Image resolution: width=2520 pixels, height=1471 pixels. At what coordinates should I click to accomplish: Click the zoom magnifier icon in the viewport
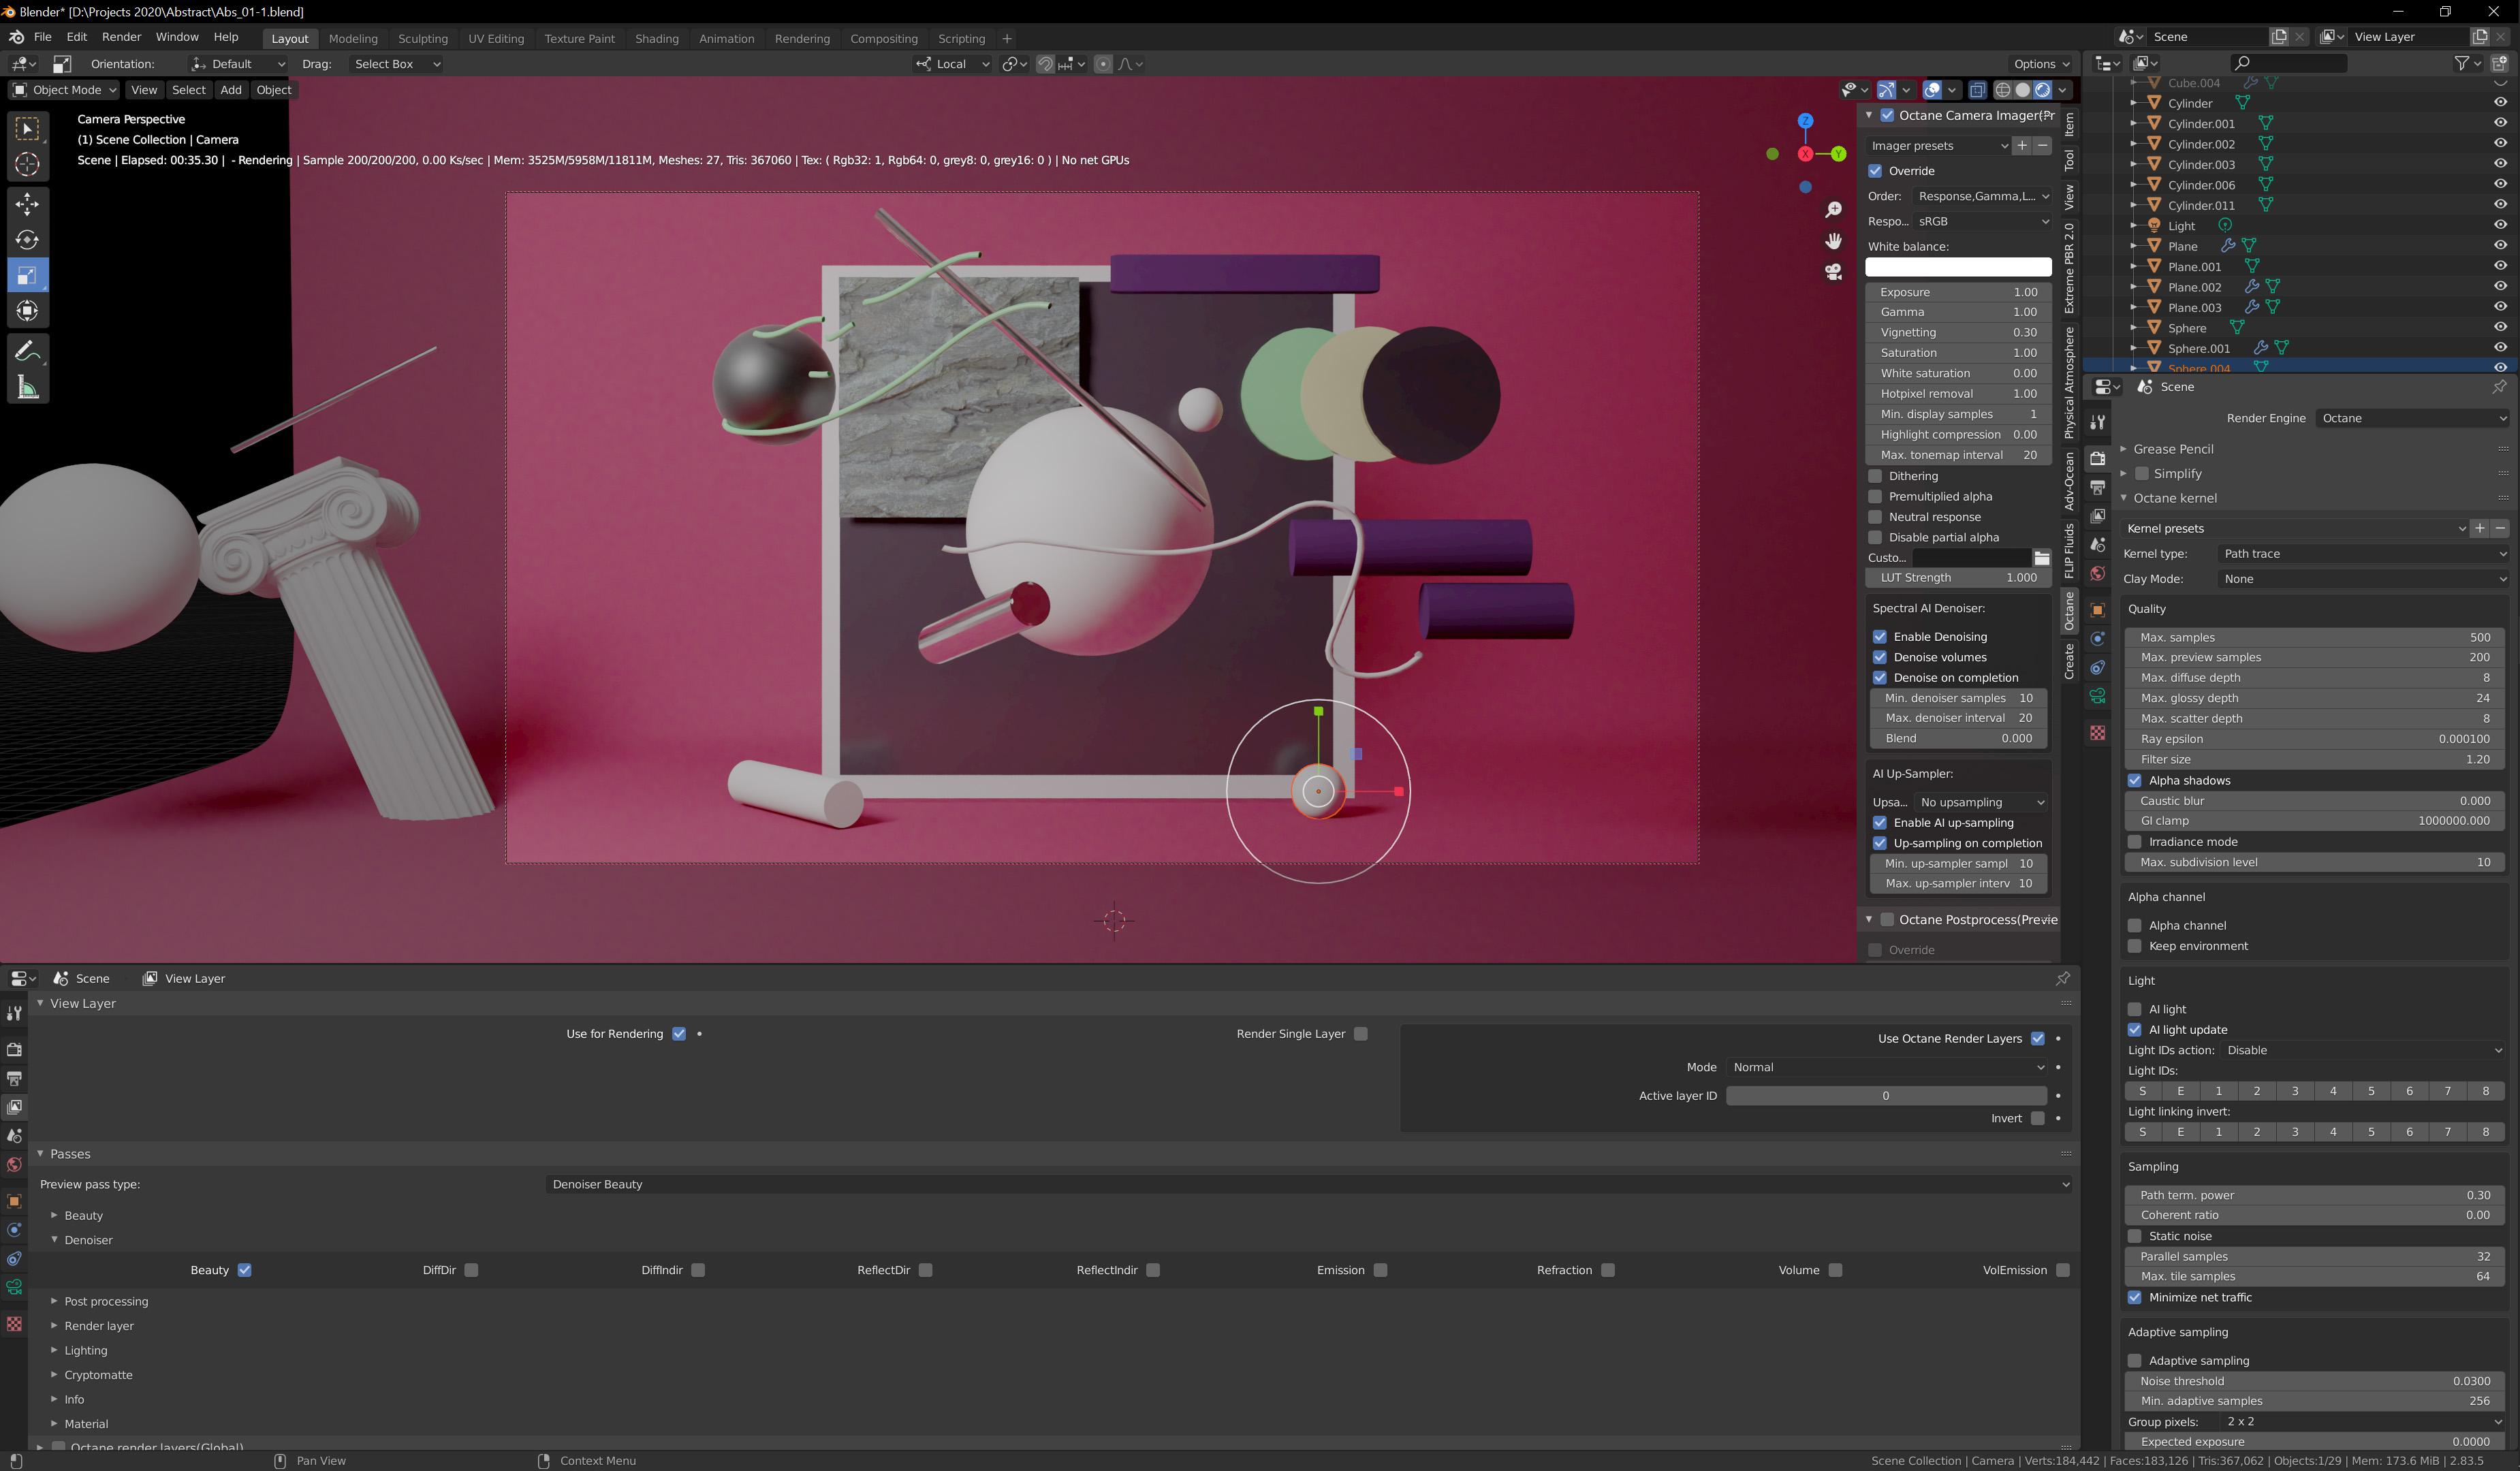[x=1833, y=209]
